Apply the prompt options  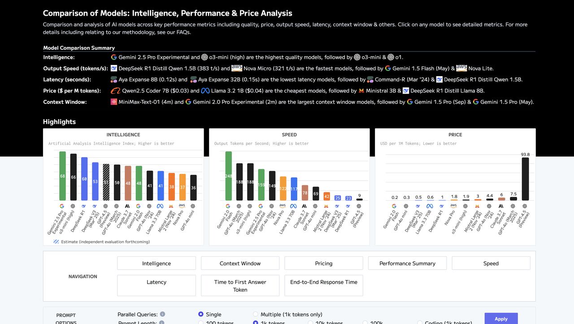[x=501, y=319]
